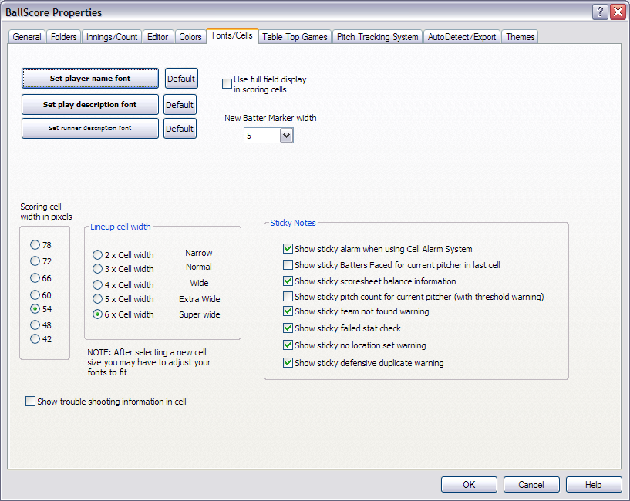Screen dimensions: 630x501
Task: Toggle sticky no location set warning
Action: pos(288,345)
